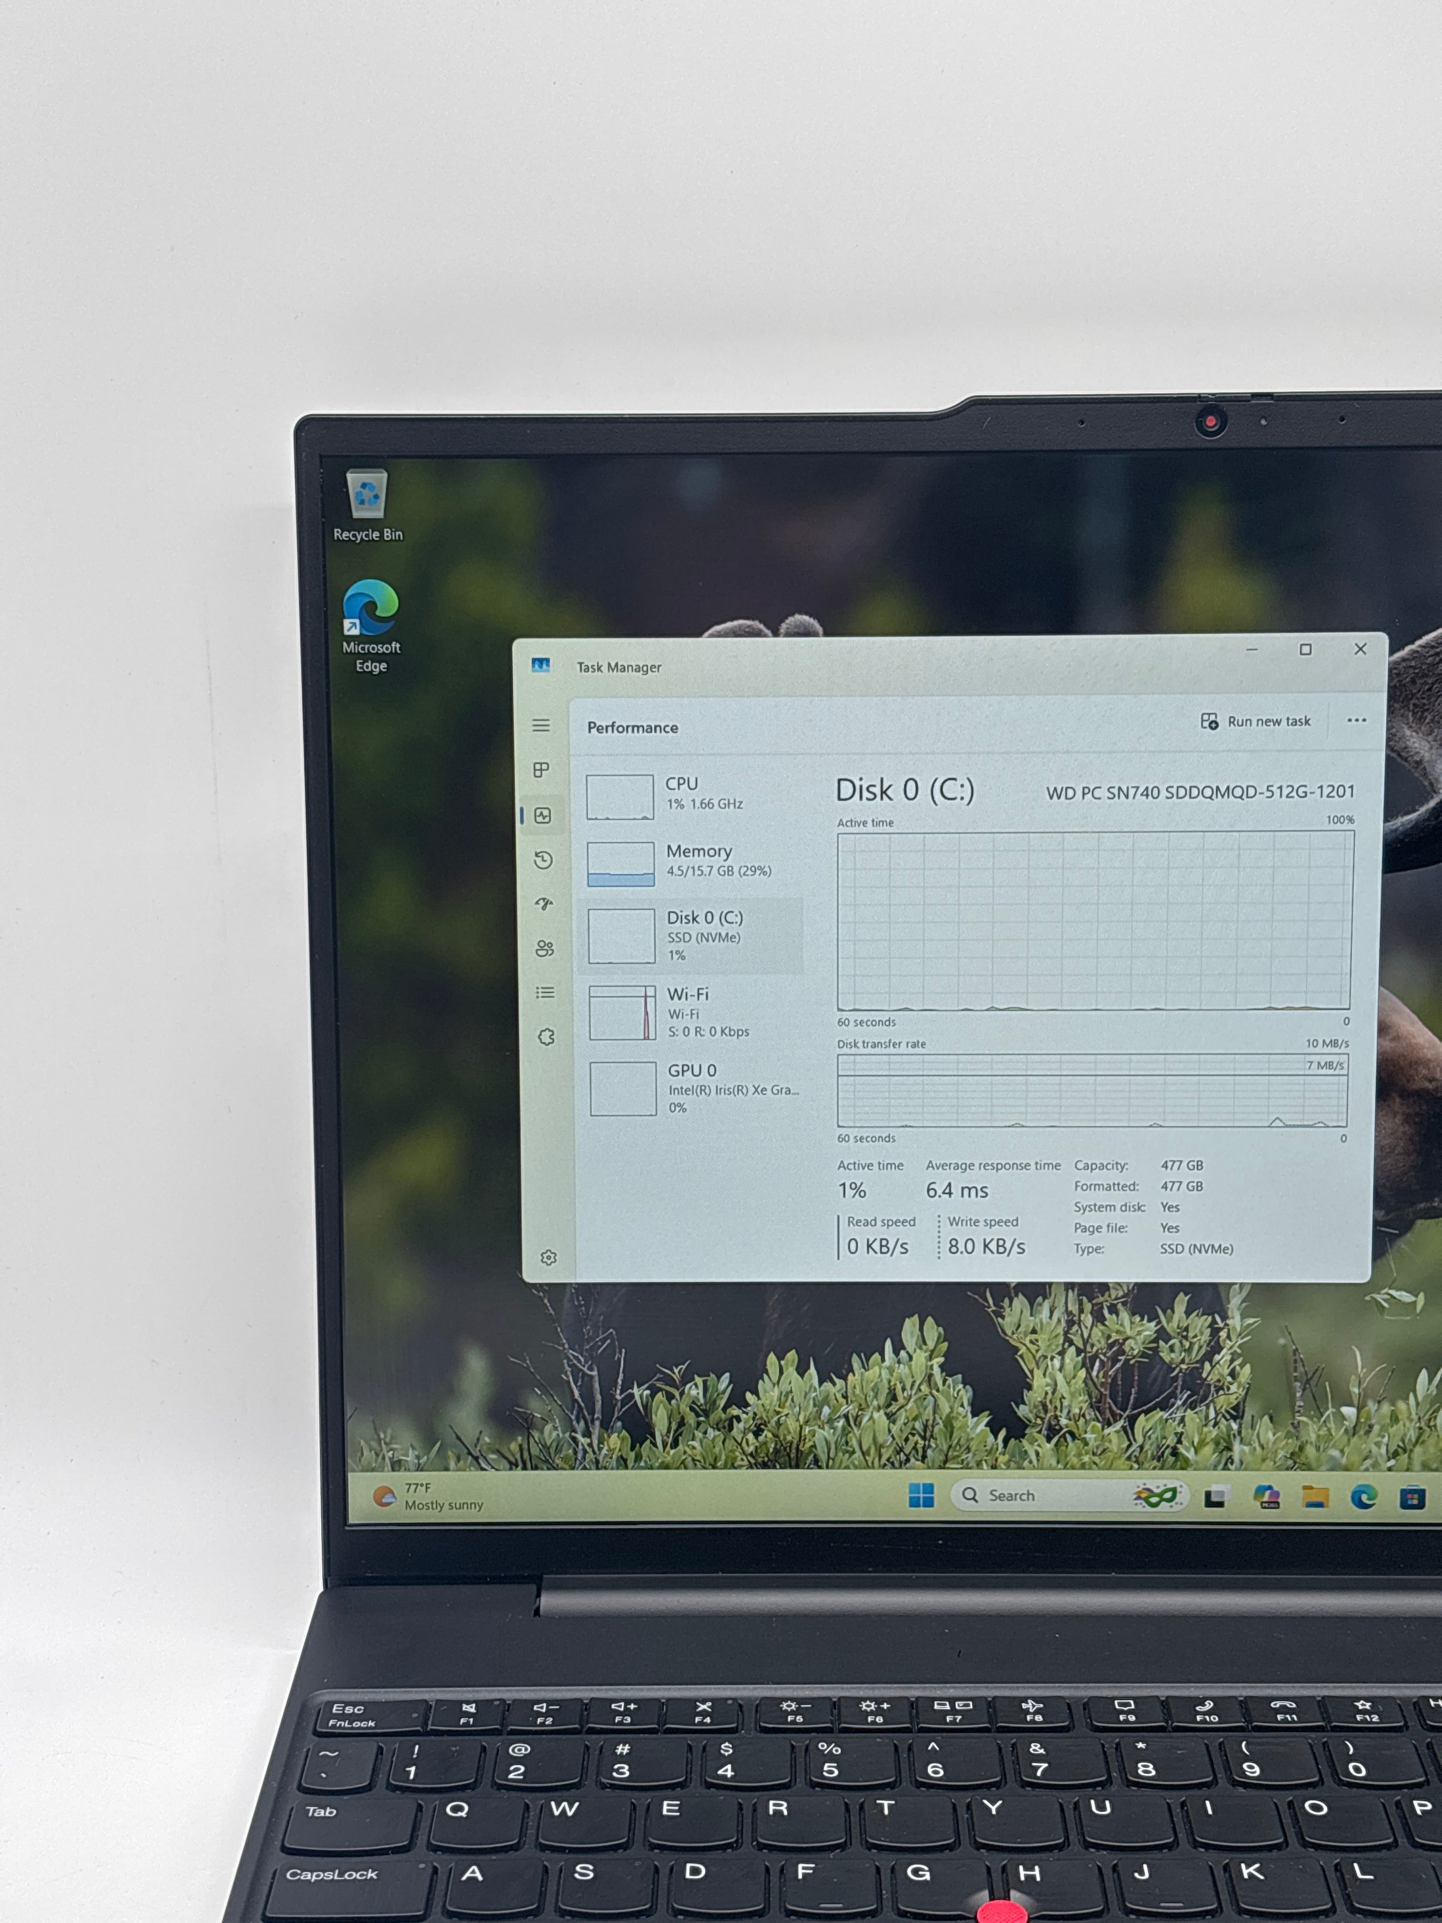Open the Details list icon
1442x1923 pixels.
(545, 992)
